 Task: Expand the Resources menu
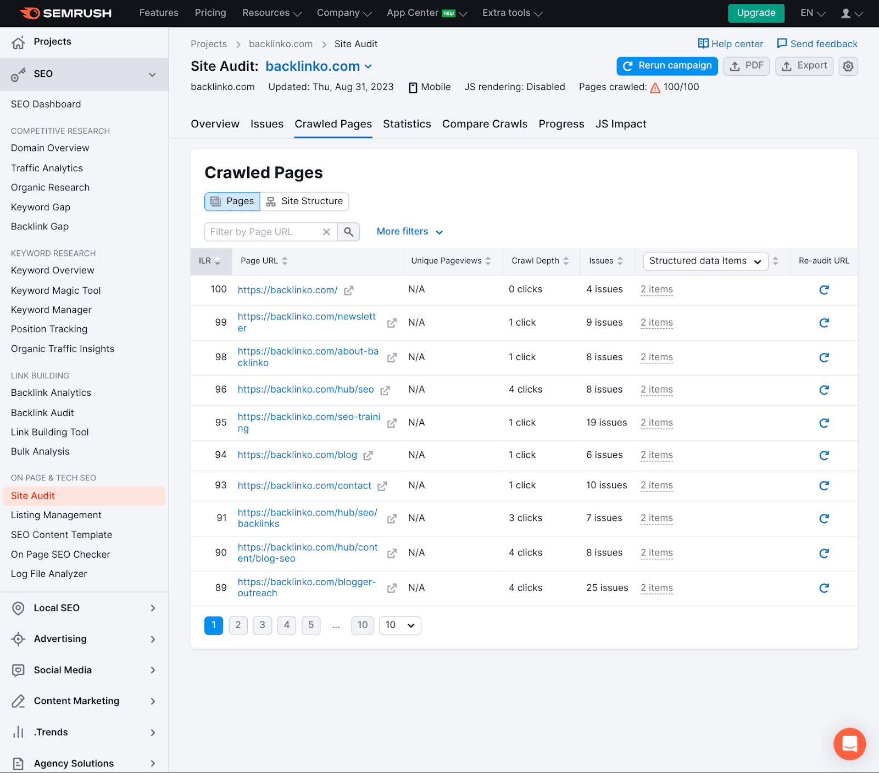point(272,13)
